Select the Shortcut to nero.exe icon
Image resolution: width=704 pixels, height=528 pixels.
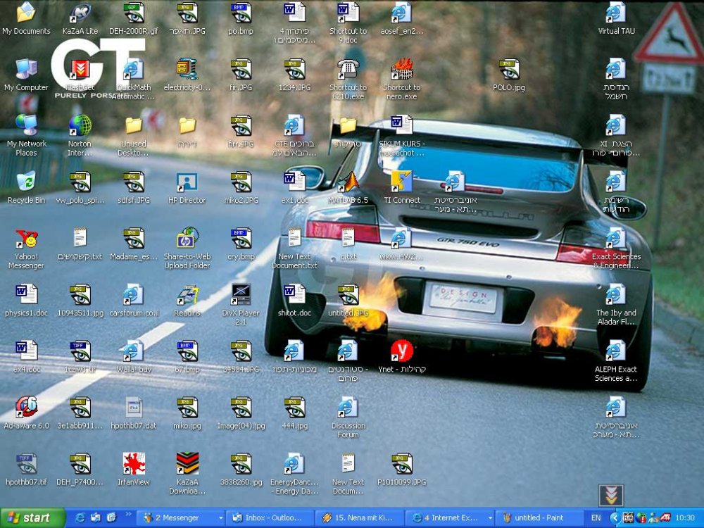click(401, 69)
